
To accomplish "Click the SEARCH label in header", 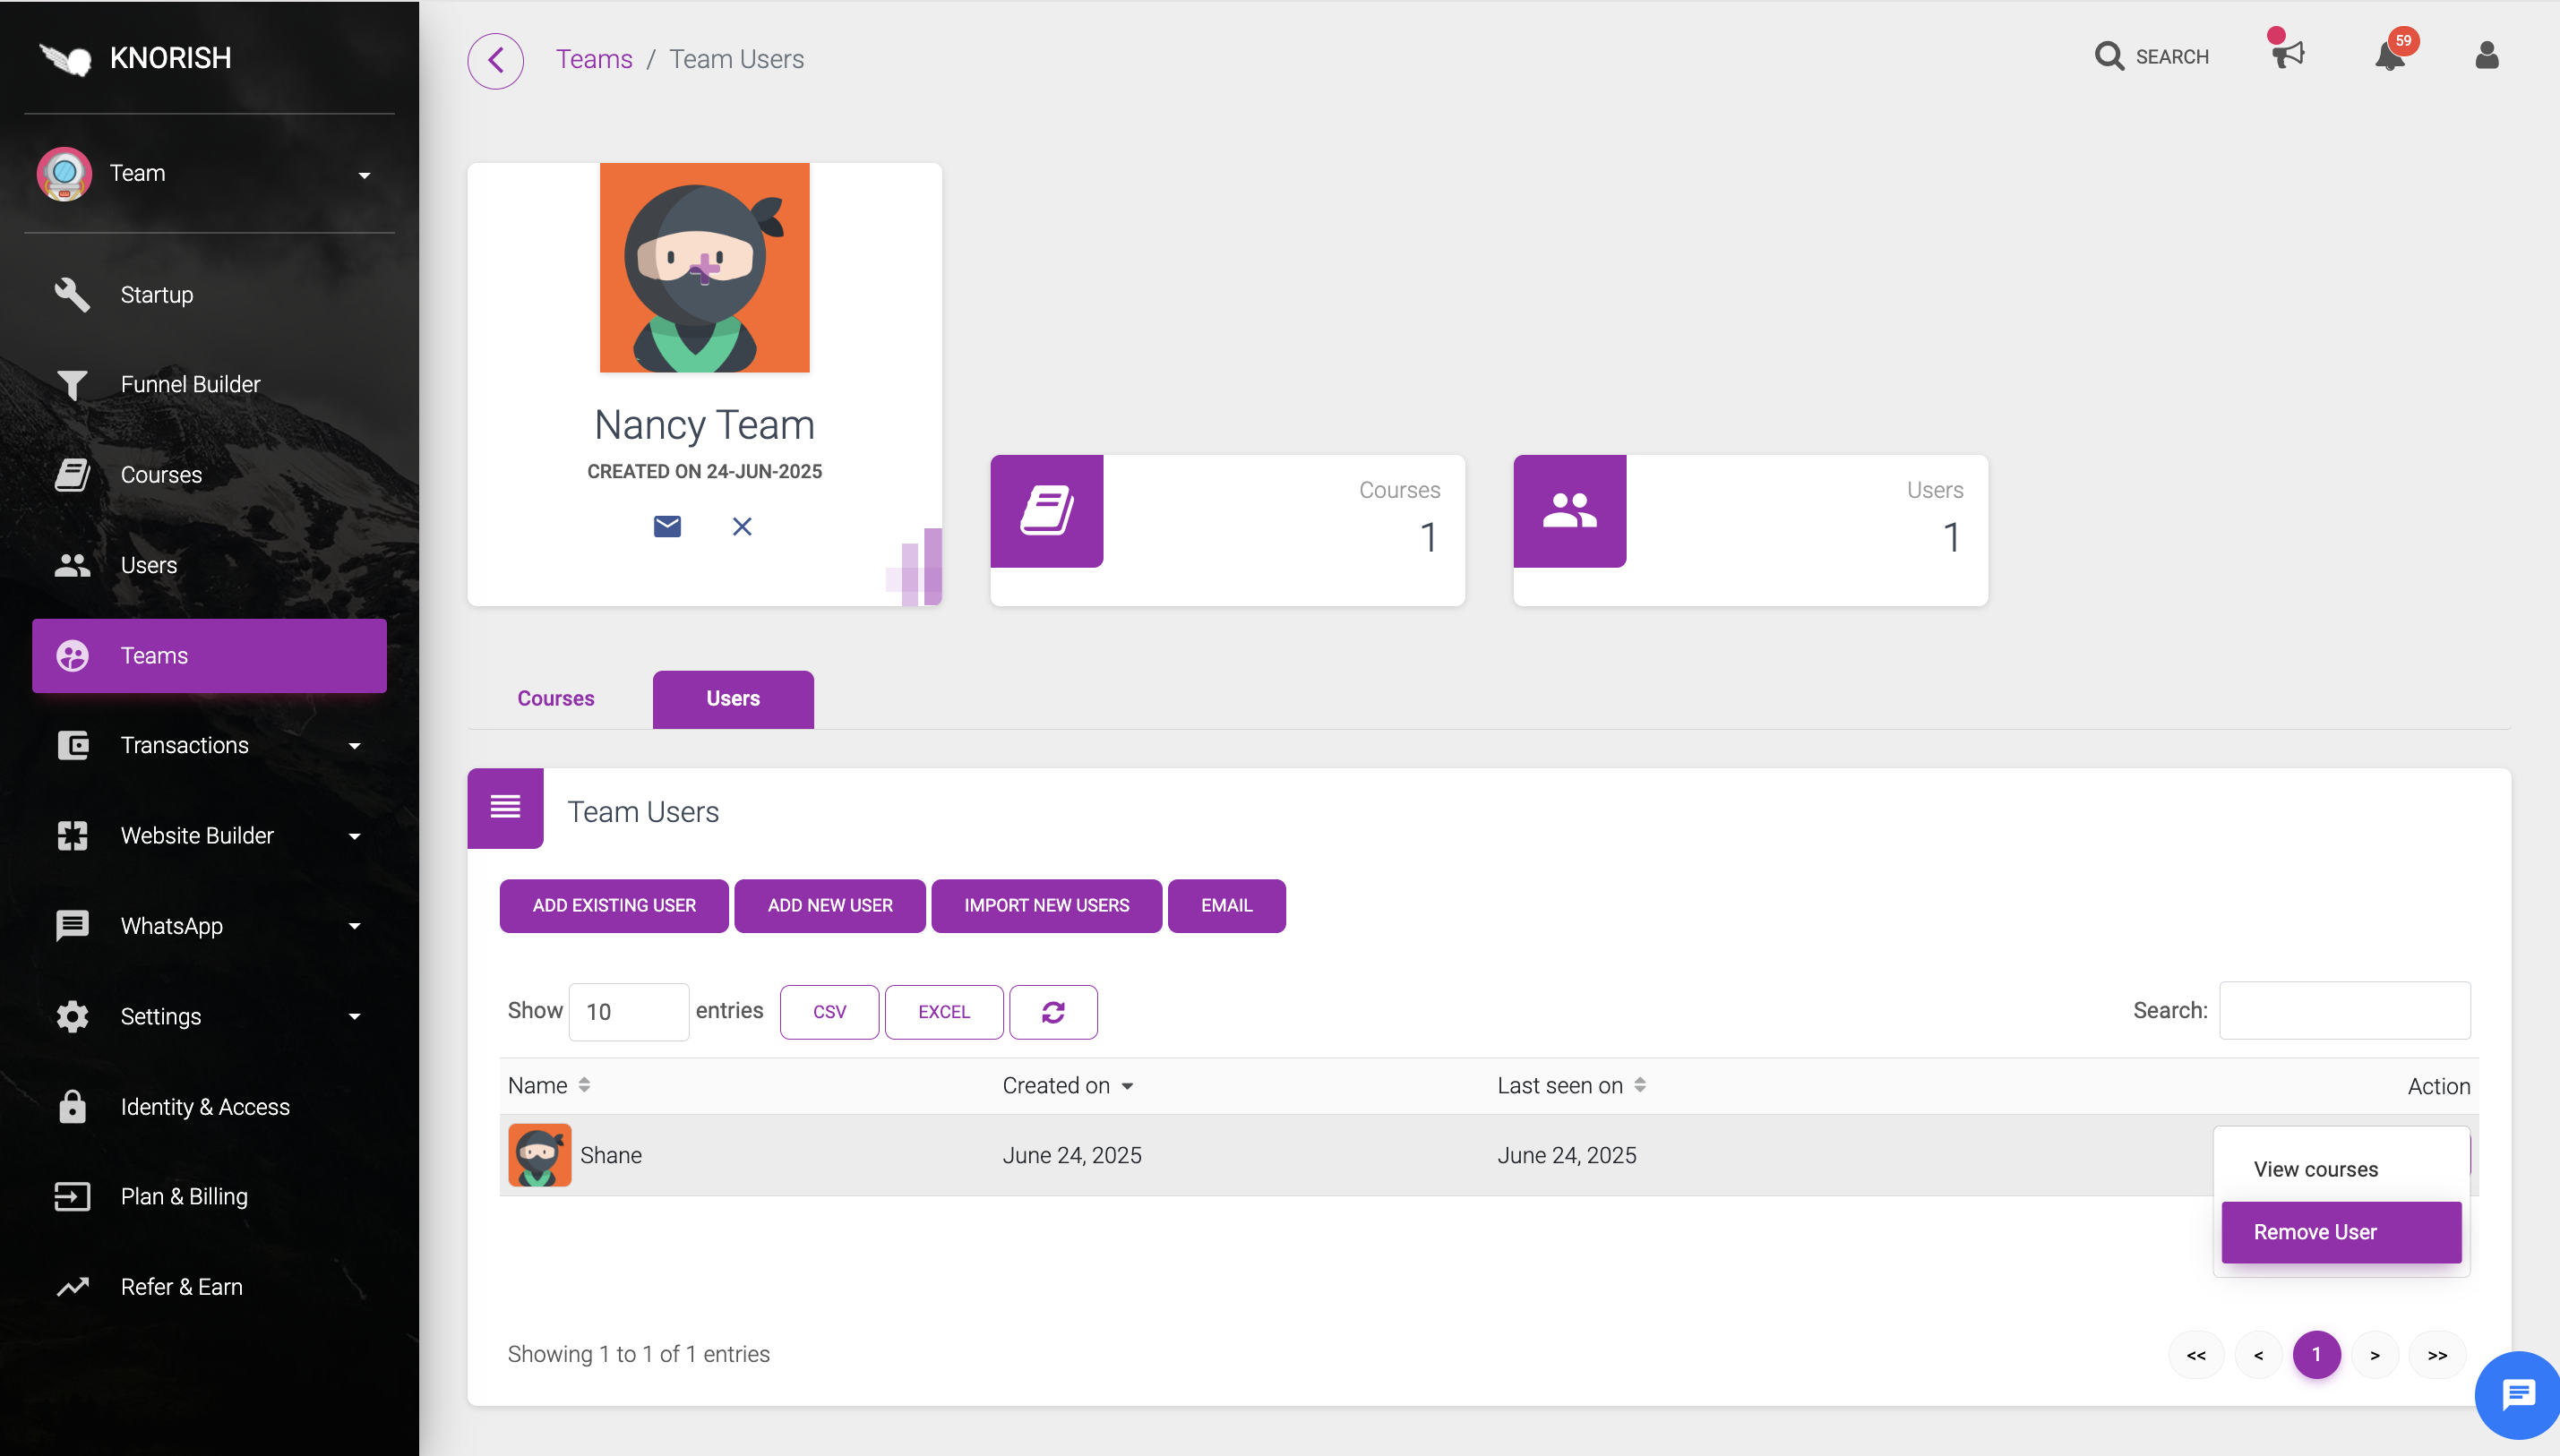I will [x=2172, y=57].
